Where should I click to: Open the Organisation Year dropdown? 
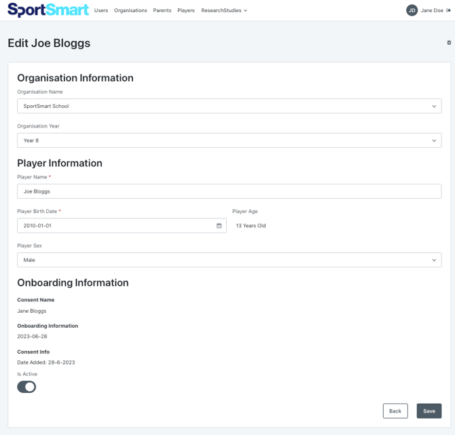230,140
